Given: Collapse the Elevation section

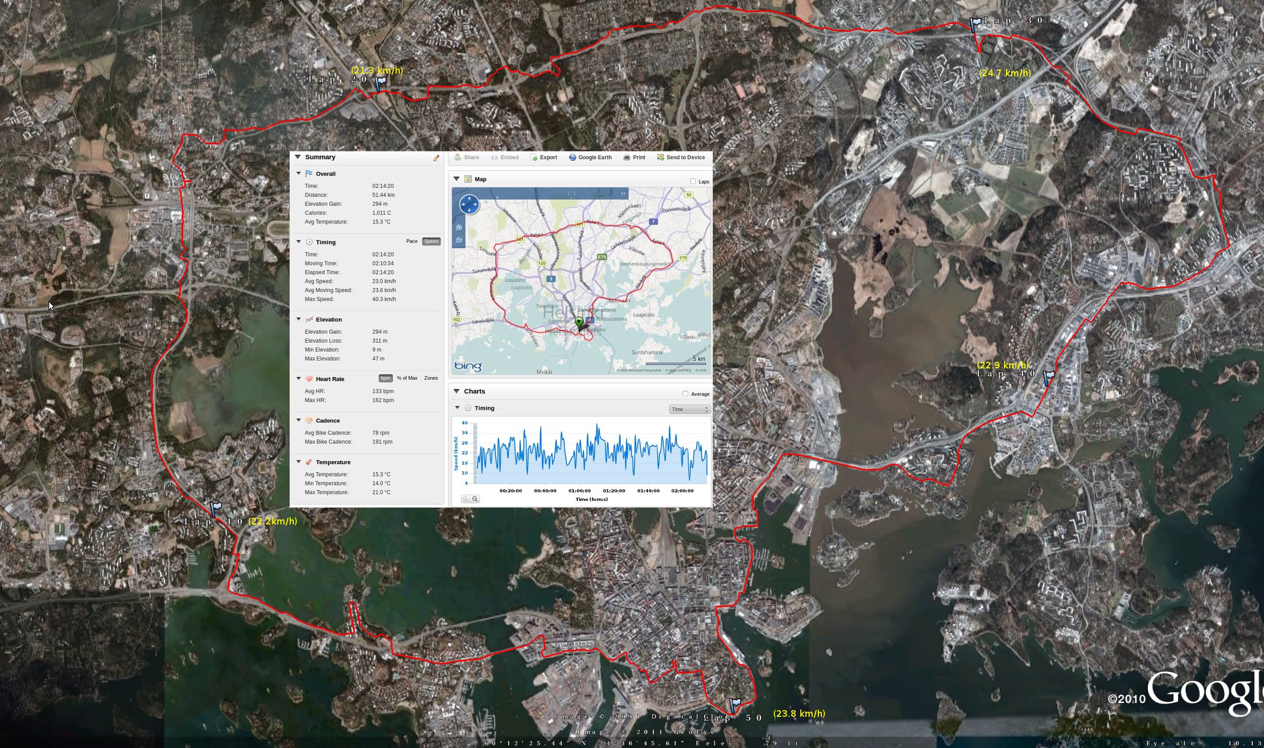Looking at the screenshot, I should tap(299, 319).
